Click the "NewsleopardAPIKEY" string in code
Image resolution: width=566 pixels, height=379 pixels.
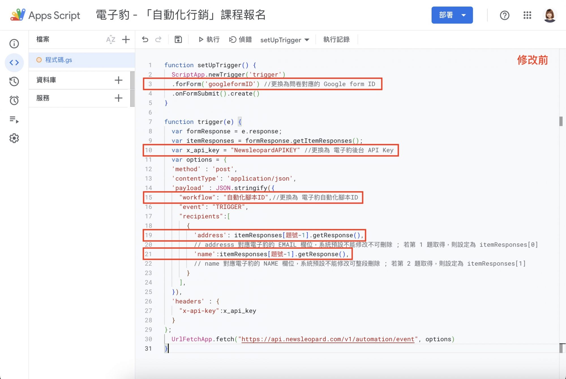[x=265, y=150]
